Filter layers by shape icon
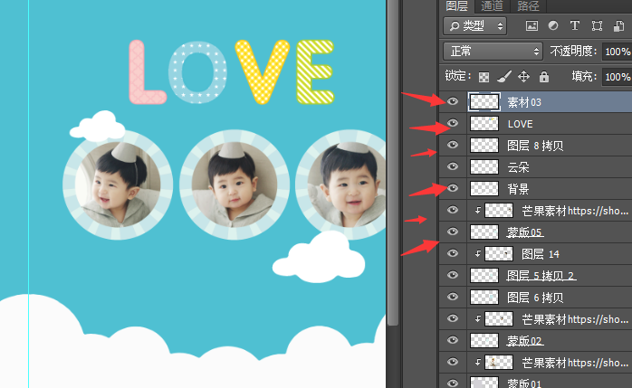Viewport: 632px width, 388px height. (x=597, y=26)
